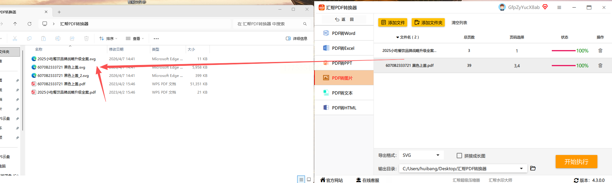
Task: Click the VIP diamond icon
Action: (545, 7)
